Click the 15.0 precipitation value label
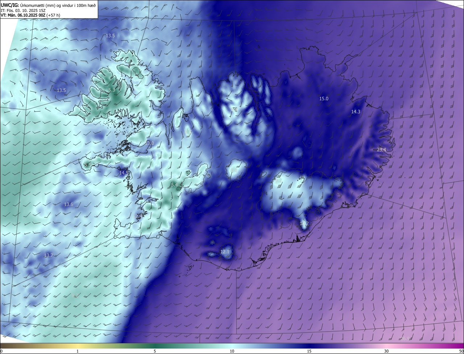This screenshot has width=464, height=354. [324, 99]
